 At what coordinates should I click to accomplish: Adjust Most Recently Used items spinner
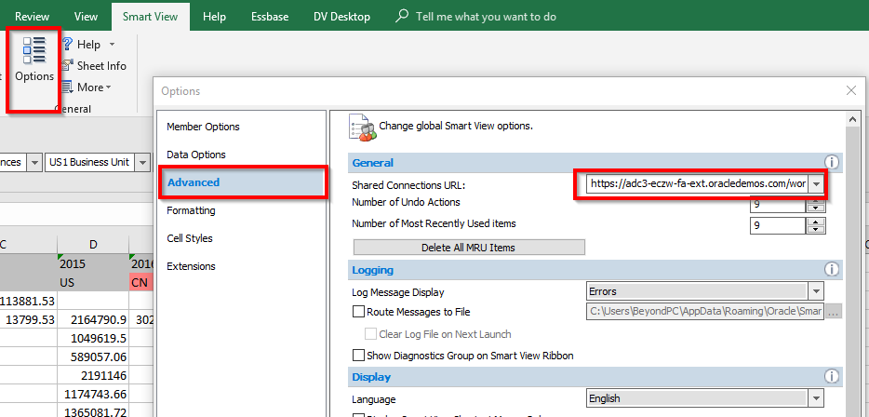815,225
